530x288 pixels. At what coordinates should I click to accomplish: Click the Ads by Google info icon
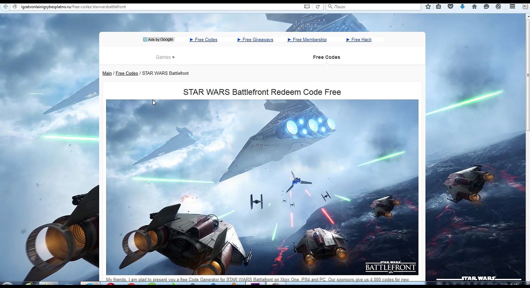pos(145,39)
